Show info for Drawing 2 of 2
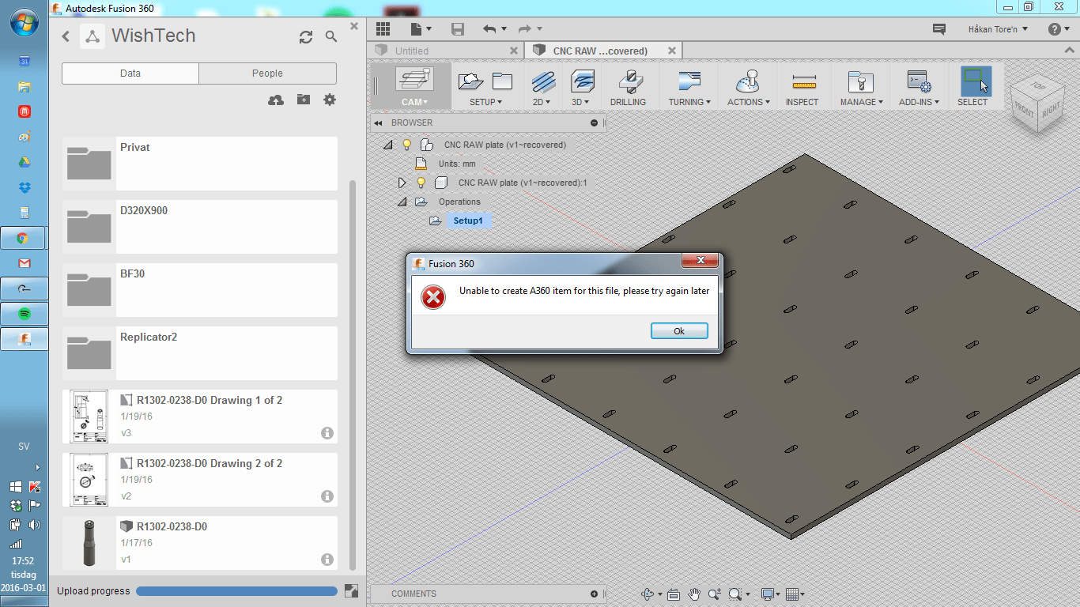Viewport: 1080px width, 607px height. pos(327,496)
